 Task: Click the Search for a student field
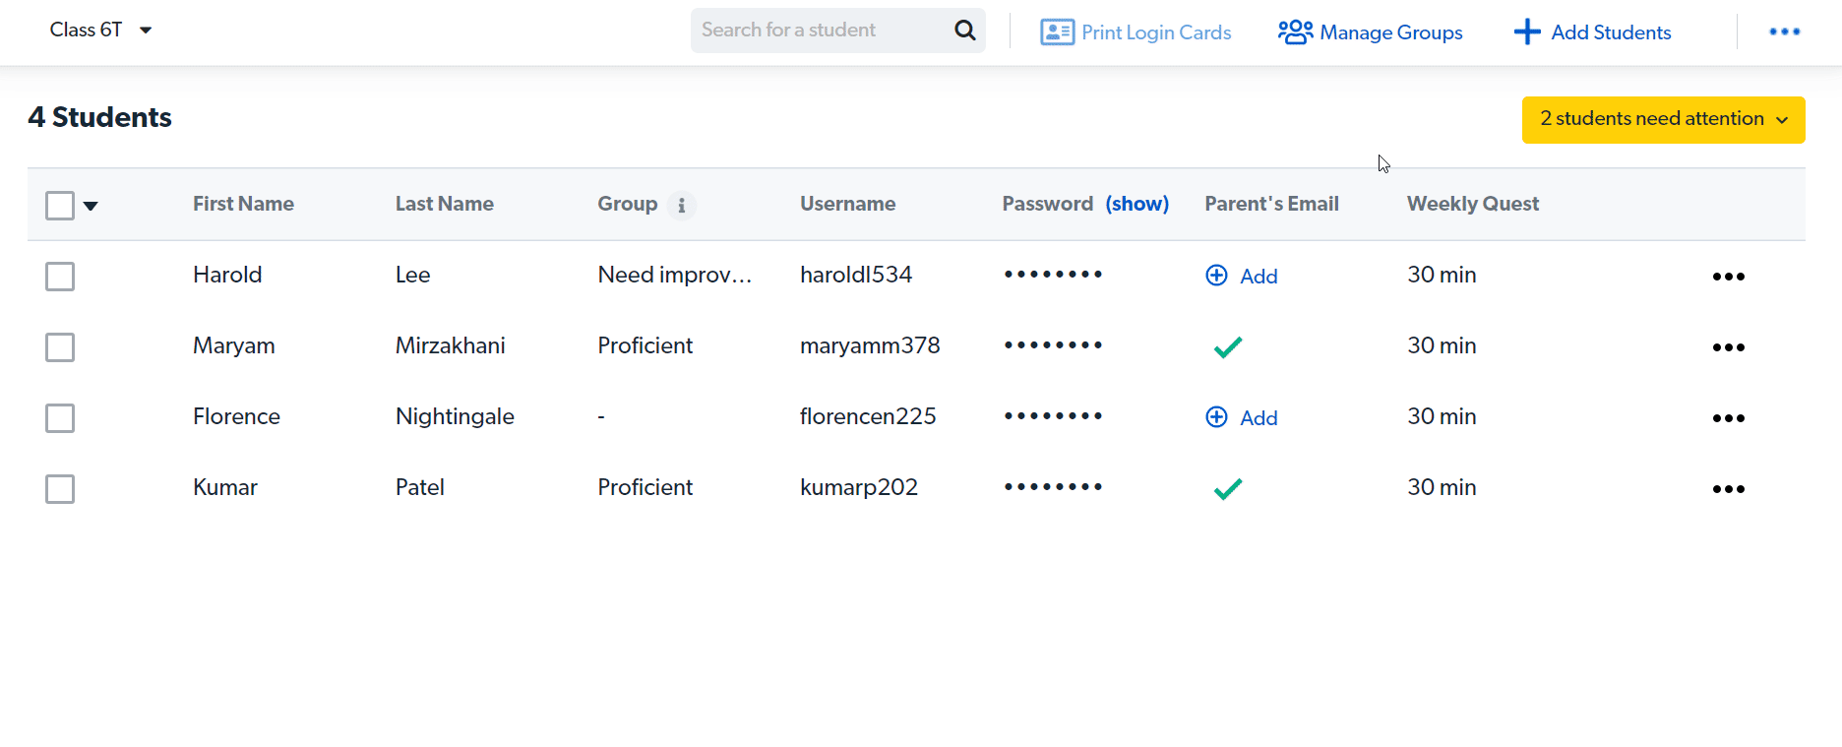[x=817, y=31]
